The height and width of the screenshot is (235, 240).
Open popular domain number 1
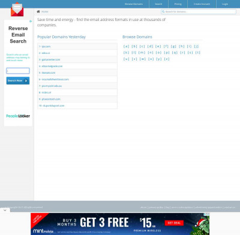tap(45, 46)
